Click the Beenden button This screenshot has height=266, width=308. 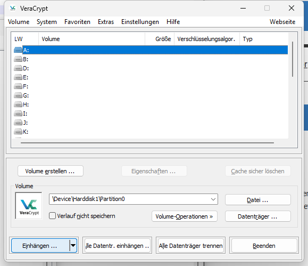tap(264, 246)
